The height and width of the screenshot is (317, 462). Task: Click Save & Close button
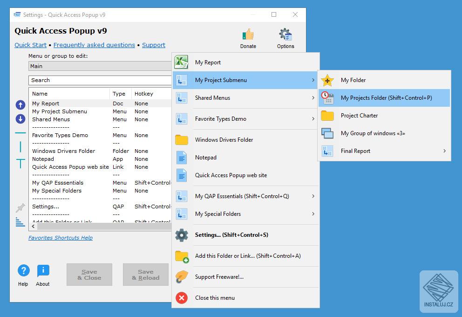click(x=89, y=275)
